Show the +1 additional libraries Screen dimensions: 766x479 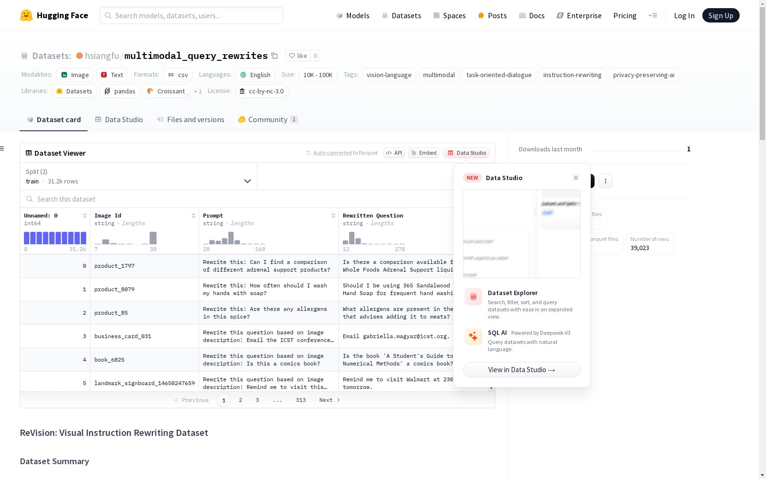pos(198,91)
